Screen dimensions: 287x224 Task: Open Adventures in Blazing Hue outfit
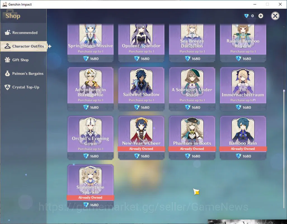(90, 89)
